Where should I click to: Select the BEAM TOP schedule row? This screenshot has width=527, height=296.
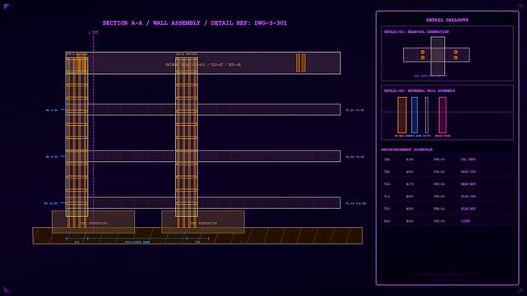(447, 172)
